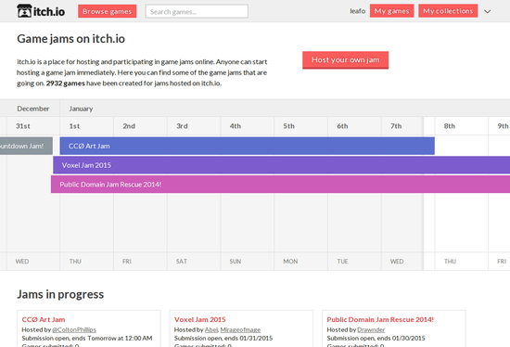
Task: Open CCØ Art Jam card title
Action: (x=44, y=320)
